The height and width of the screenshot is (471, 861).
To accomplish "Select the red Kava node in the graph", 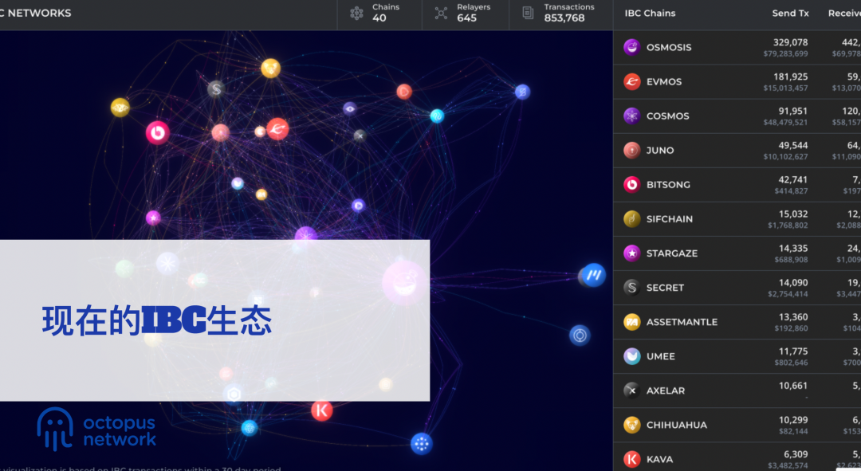I will coord(322,410).
